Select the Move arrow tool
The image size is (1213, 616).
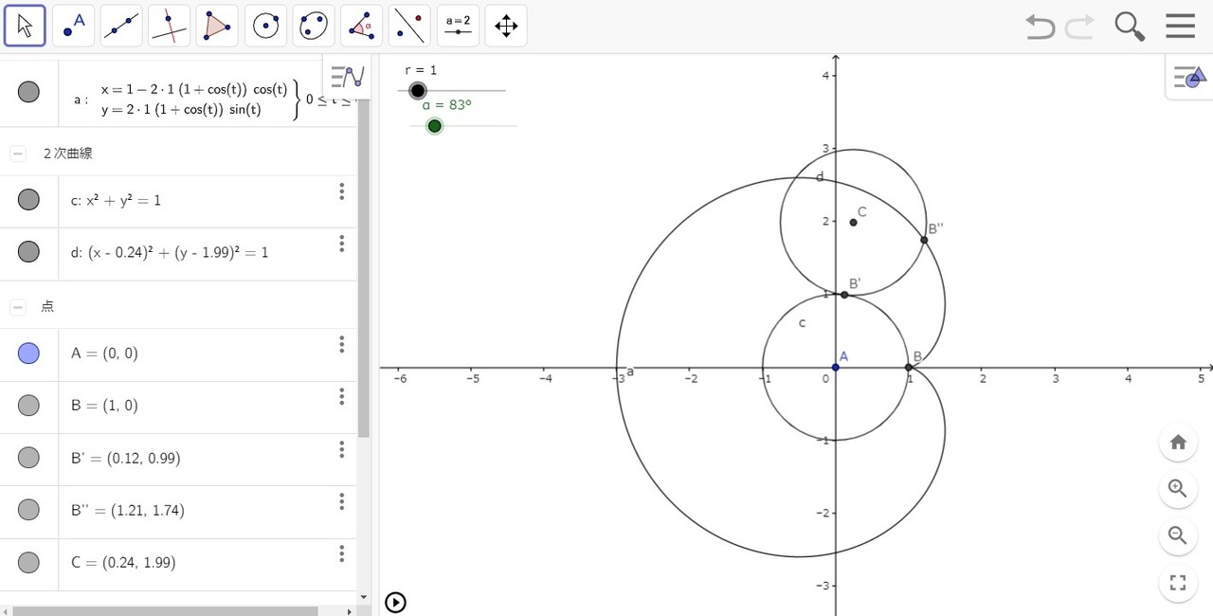pyautogui.click(x=25, y=26)
